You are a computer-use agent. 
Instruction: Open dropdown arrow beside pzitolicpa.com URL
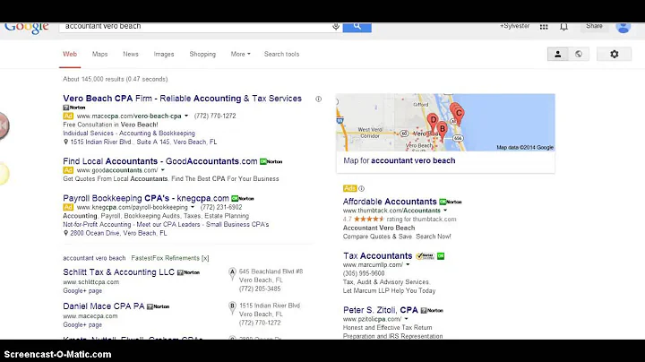click(x=406, y=319)
